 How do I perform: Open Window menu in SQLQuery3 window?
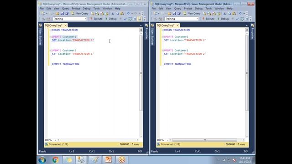point(219,9)
